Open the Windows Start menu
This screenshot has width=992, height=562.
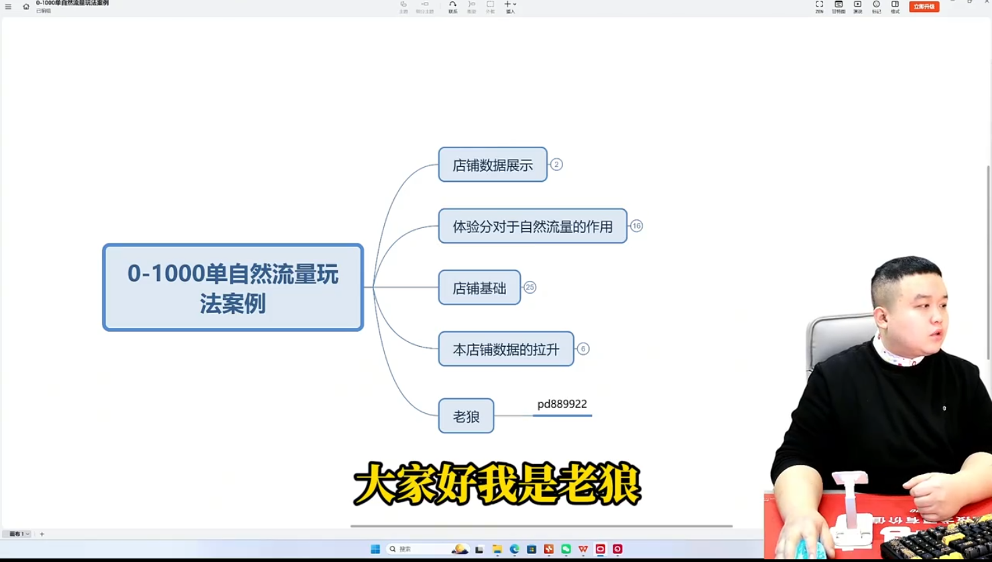pos(375,549)
